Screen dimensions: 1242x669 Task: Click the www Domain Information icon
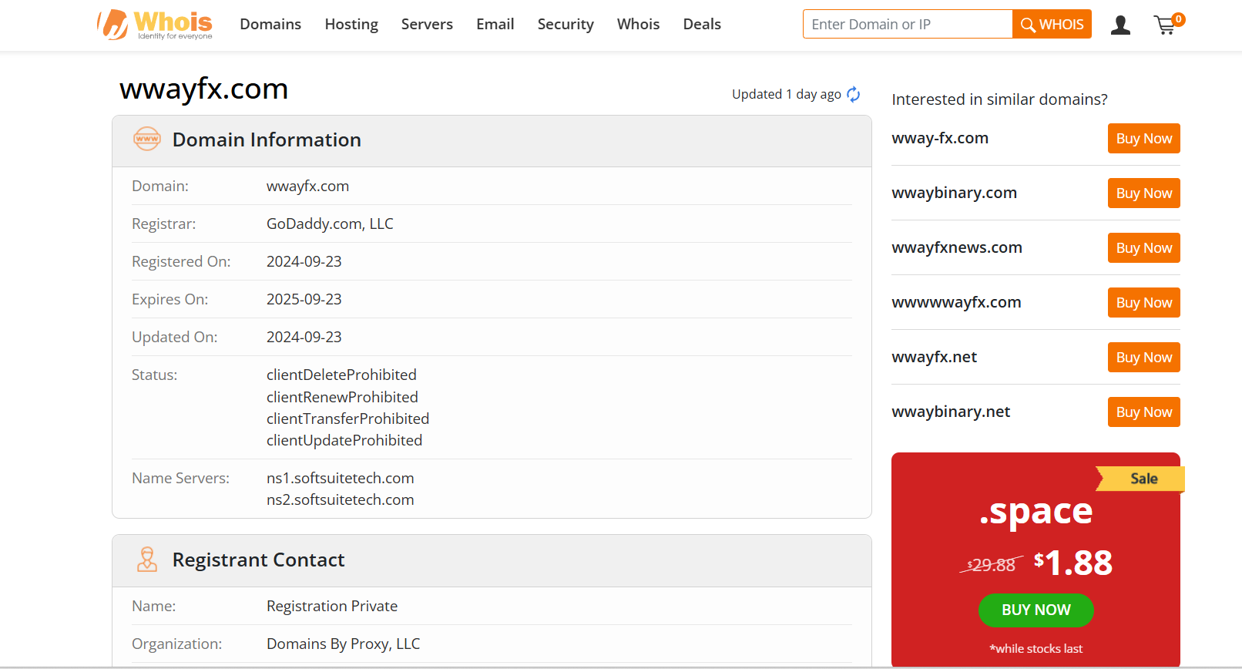[147, 139]
